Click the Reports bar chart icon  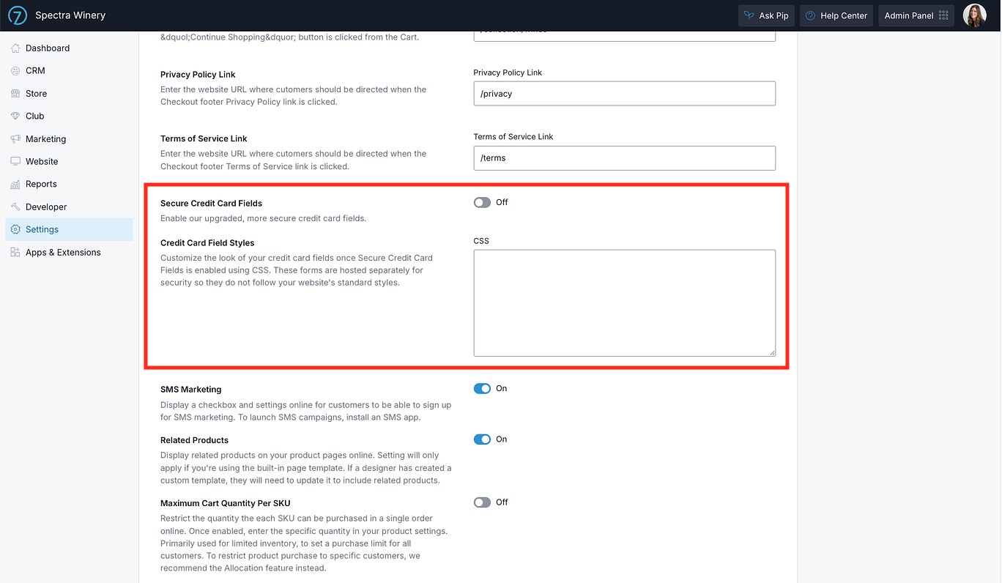[15, 185]
